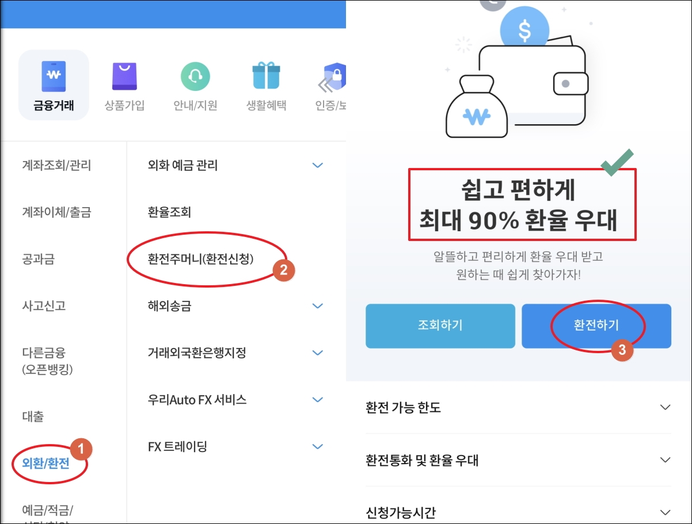Tap the 환전하기 button
The image size is (692, 524).
pos(596,326)
